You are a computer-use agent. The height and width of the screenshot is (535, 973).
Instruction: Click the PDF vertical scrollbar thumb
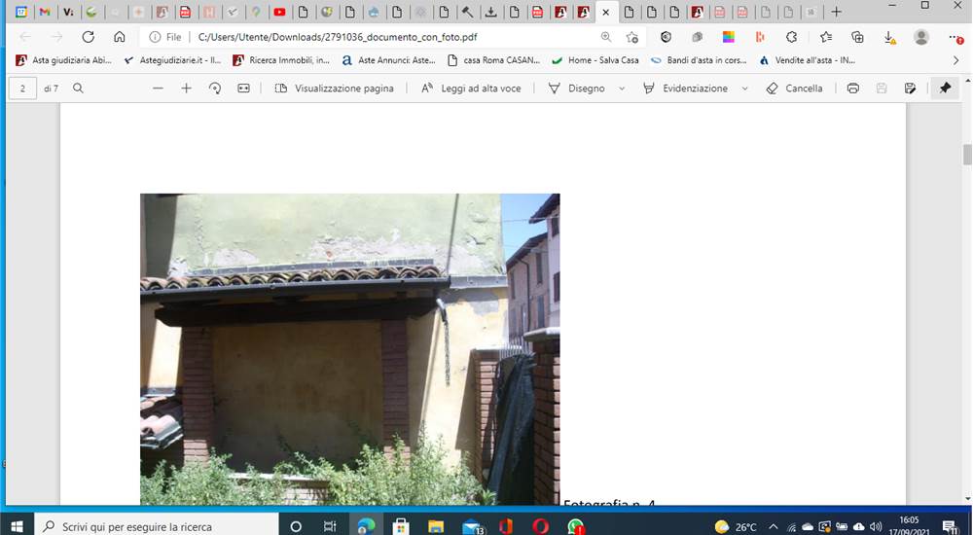point(967,154)
